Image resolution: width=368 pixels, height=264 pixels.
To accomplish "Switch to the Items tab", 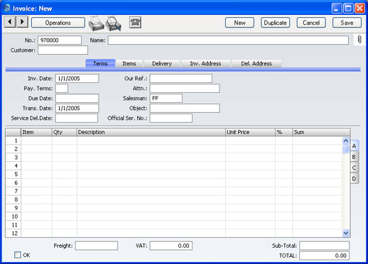I will coord(129,63).
